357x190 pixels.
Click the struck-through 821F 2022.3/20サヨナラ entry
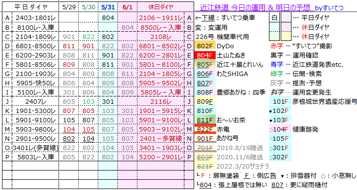tap(232, 167)
